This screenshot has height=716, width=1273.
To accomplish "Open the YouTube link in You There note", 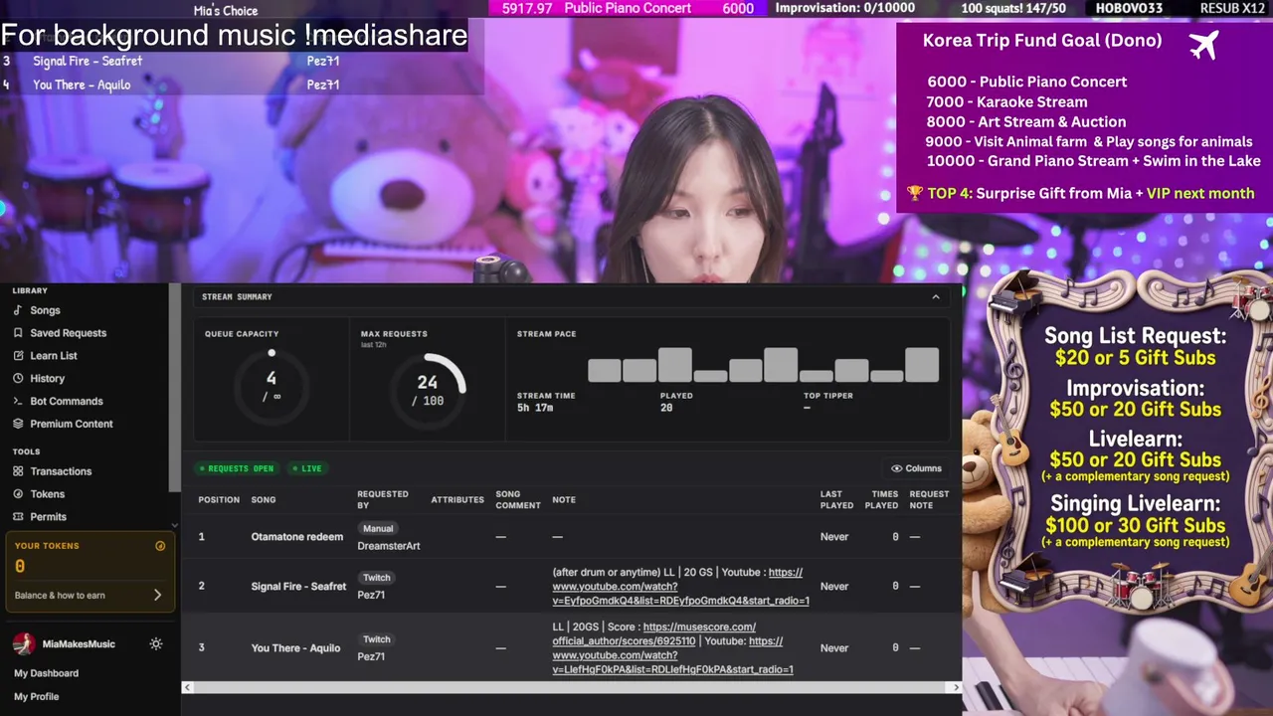I will [x=672, y=655].
